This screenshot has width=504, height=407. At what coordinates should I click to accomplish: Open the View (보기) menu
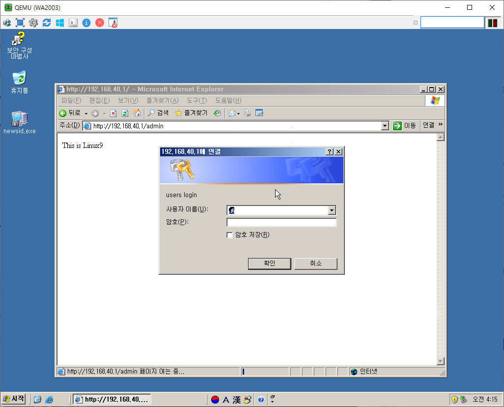point(128,100)
